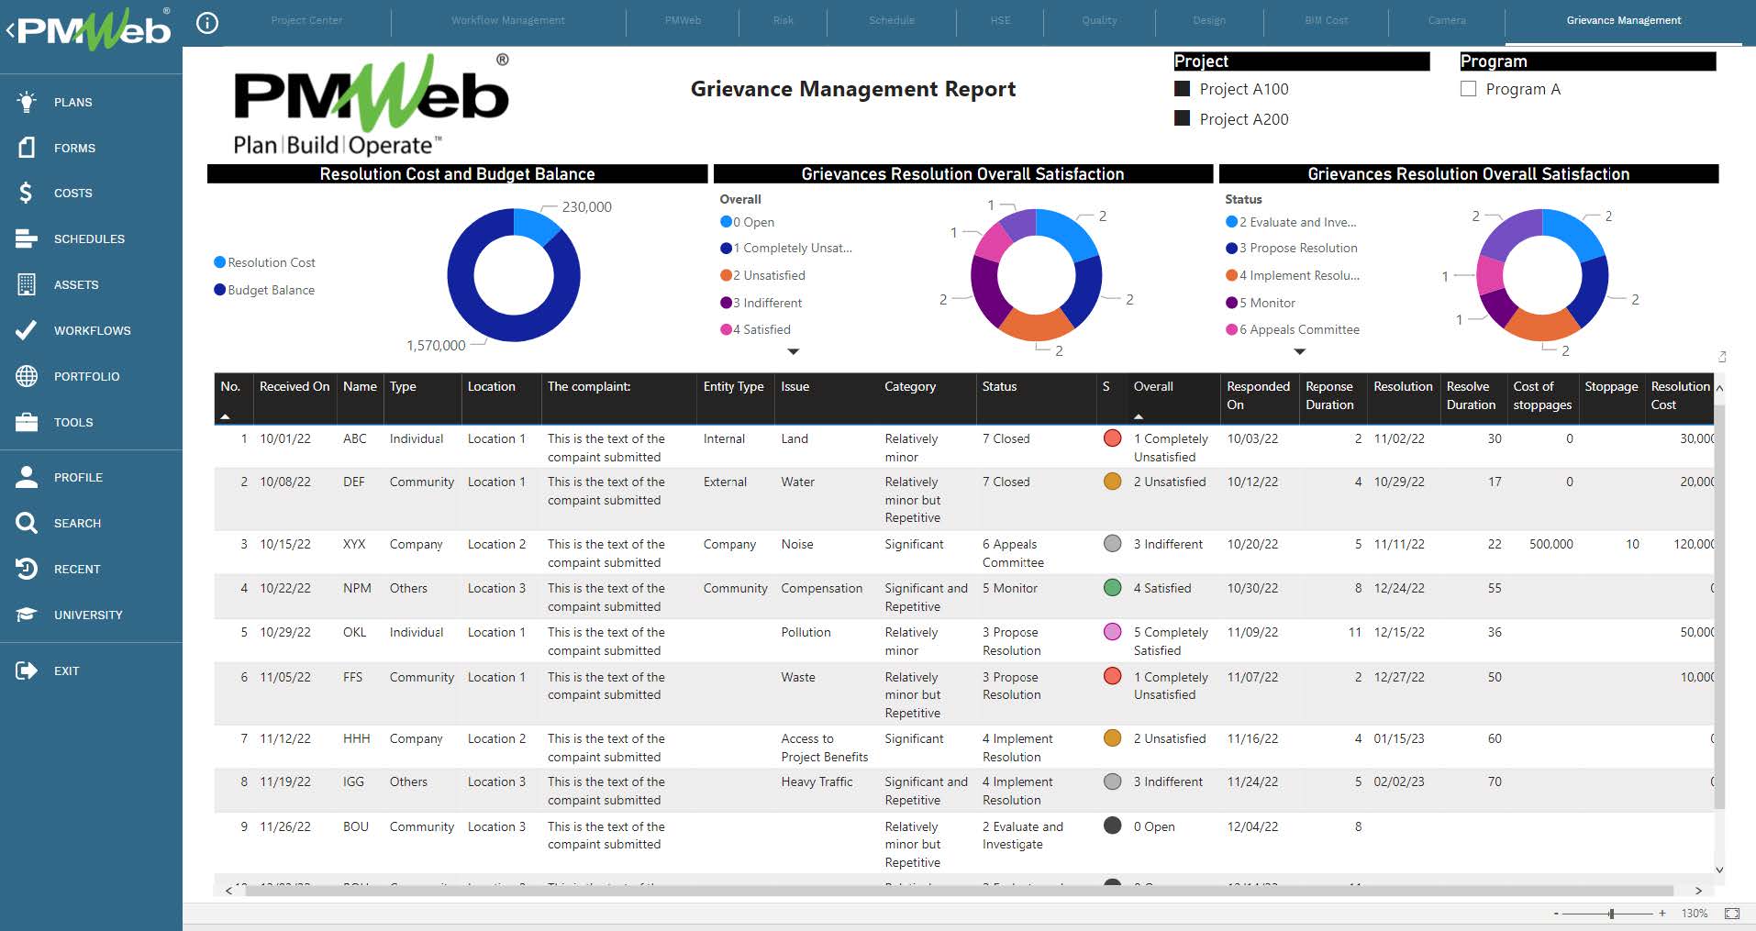1756x931 pixels.
Task: Enable the Program A filter
Action: coord(1469,88)
